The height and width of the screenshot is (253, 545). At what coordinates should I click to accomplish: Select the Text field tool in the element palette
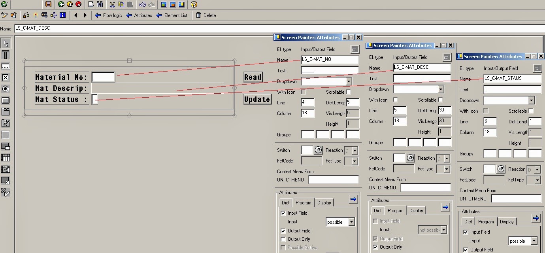[x=6, y=55]
